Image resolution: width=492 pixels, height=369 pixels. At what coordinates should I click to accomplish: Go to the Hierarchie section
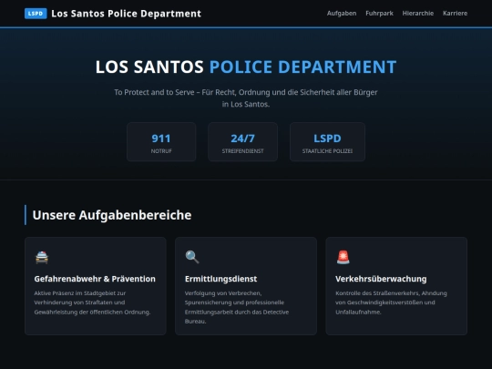tap(418, 13)
